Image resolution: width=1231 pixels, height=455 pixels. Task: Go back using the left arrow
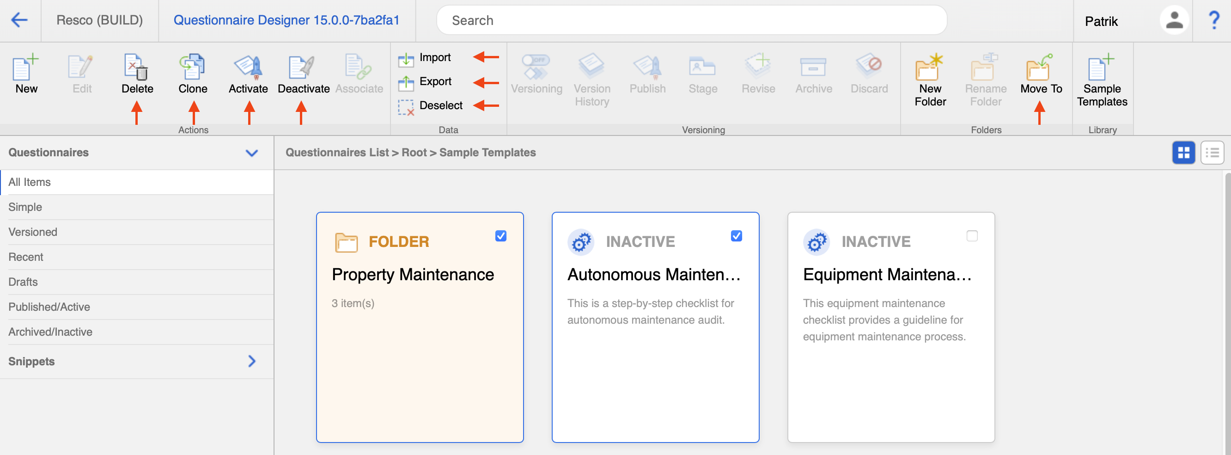19,20
